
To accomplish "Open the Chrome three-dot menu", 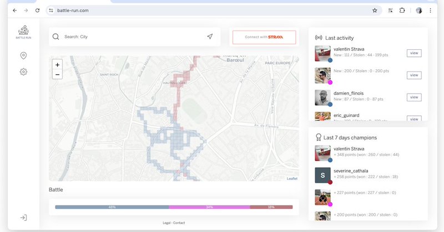I will [431, 11].
